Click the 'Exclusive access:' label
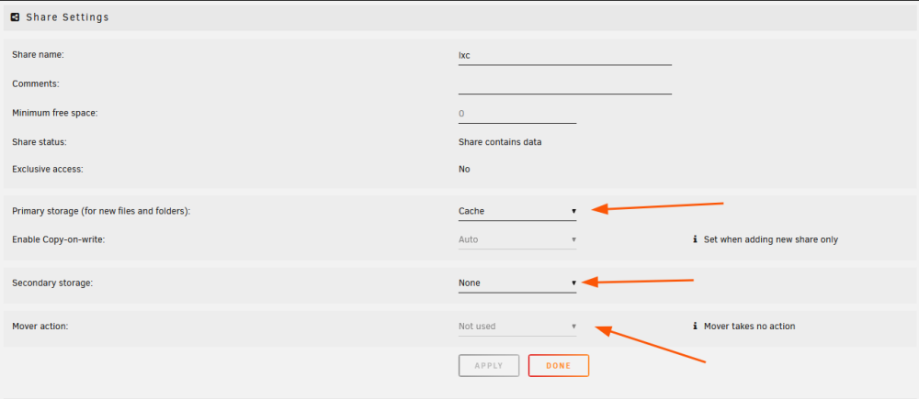Viewport: 919px width, 399px height. coord(48,169)
